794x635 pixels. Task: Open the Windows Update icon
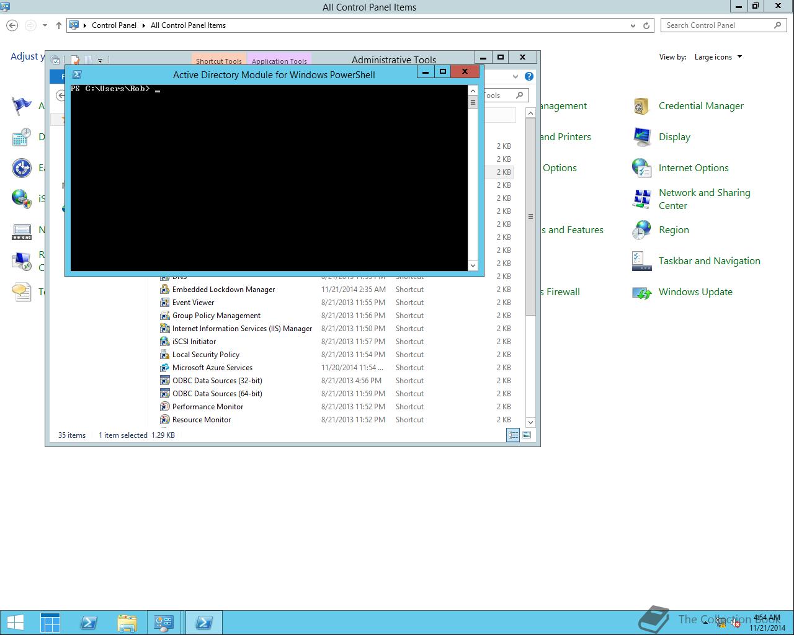641,292
